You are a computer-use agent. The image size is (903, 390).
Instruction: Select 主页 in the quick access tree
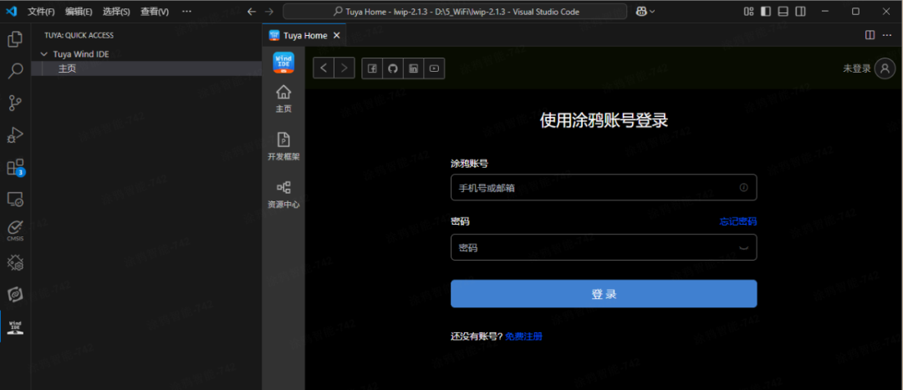point(147,68)
